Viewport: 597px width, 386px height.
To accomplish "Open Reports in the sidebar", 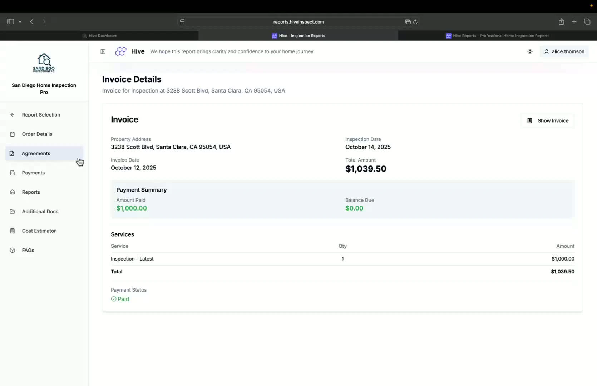I will [x=44, y=192].
